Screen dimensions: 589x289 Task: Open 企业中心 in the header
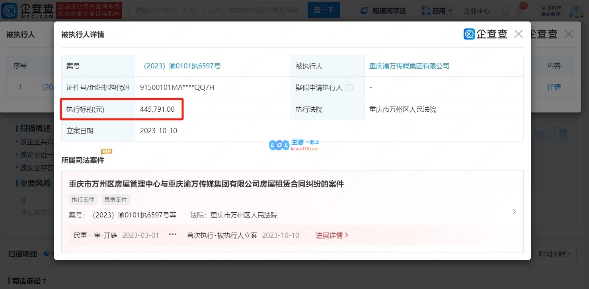477,11
